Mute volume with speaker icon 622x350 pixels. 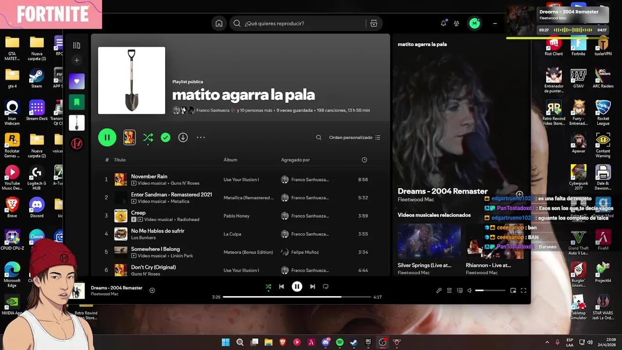tap(469, 291)
